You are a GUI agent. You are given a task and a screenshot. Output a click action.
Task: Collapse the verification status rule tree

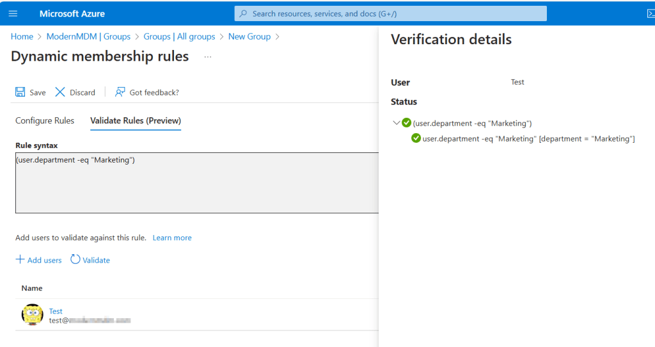pyautogui.click(x=396, y=123)
